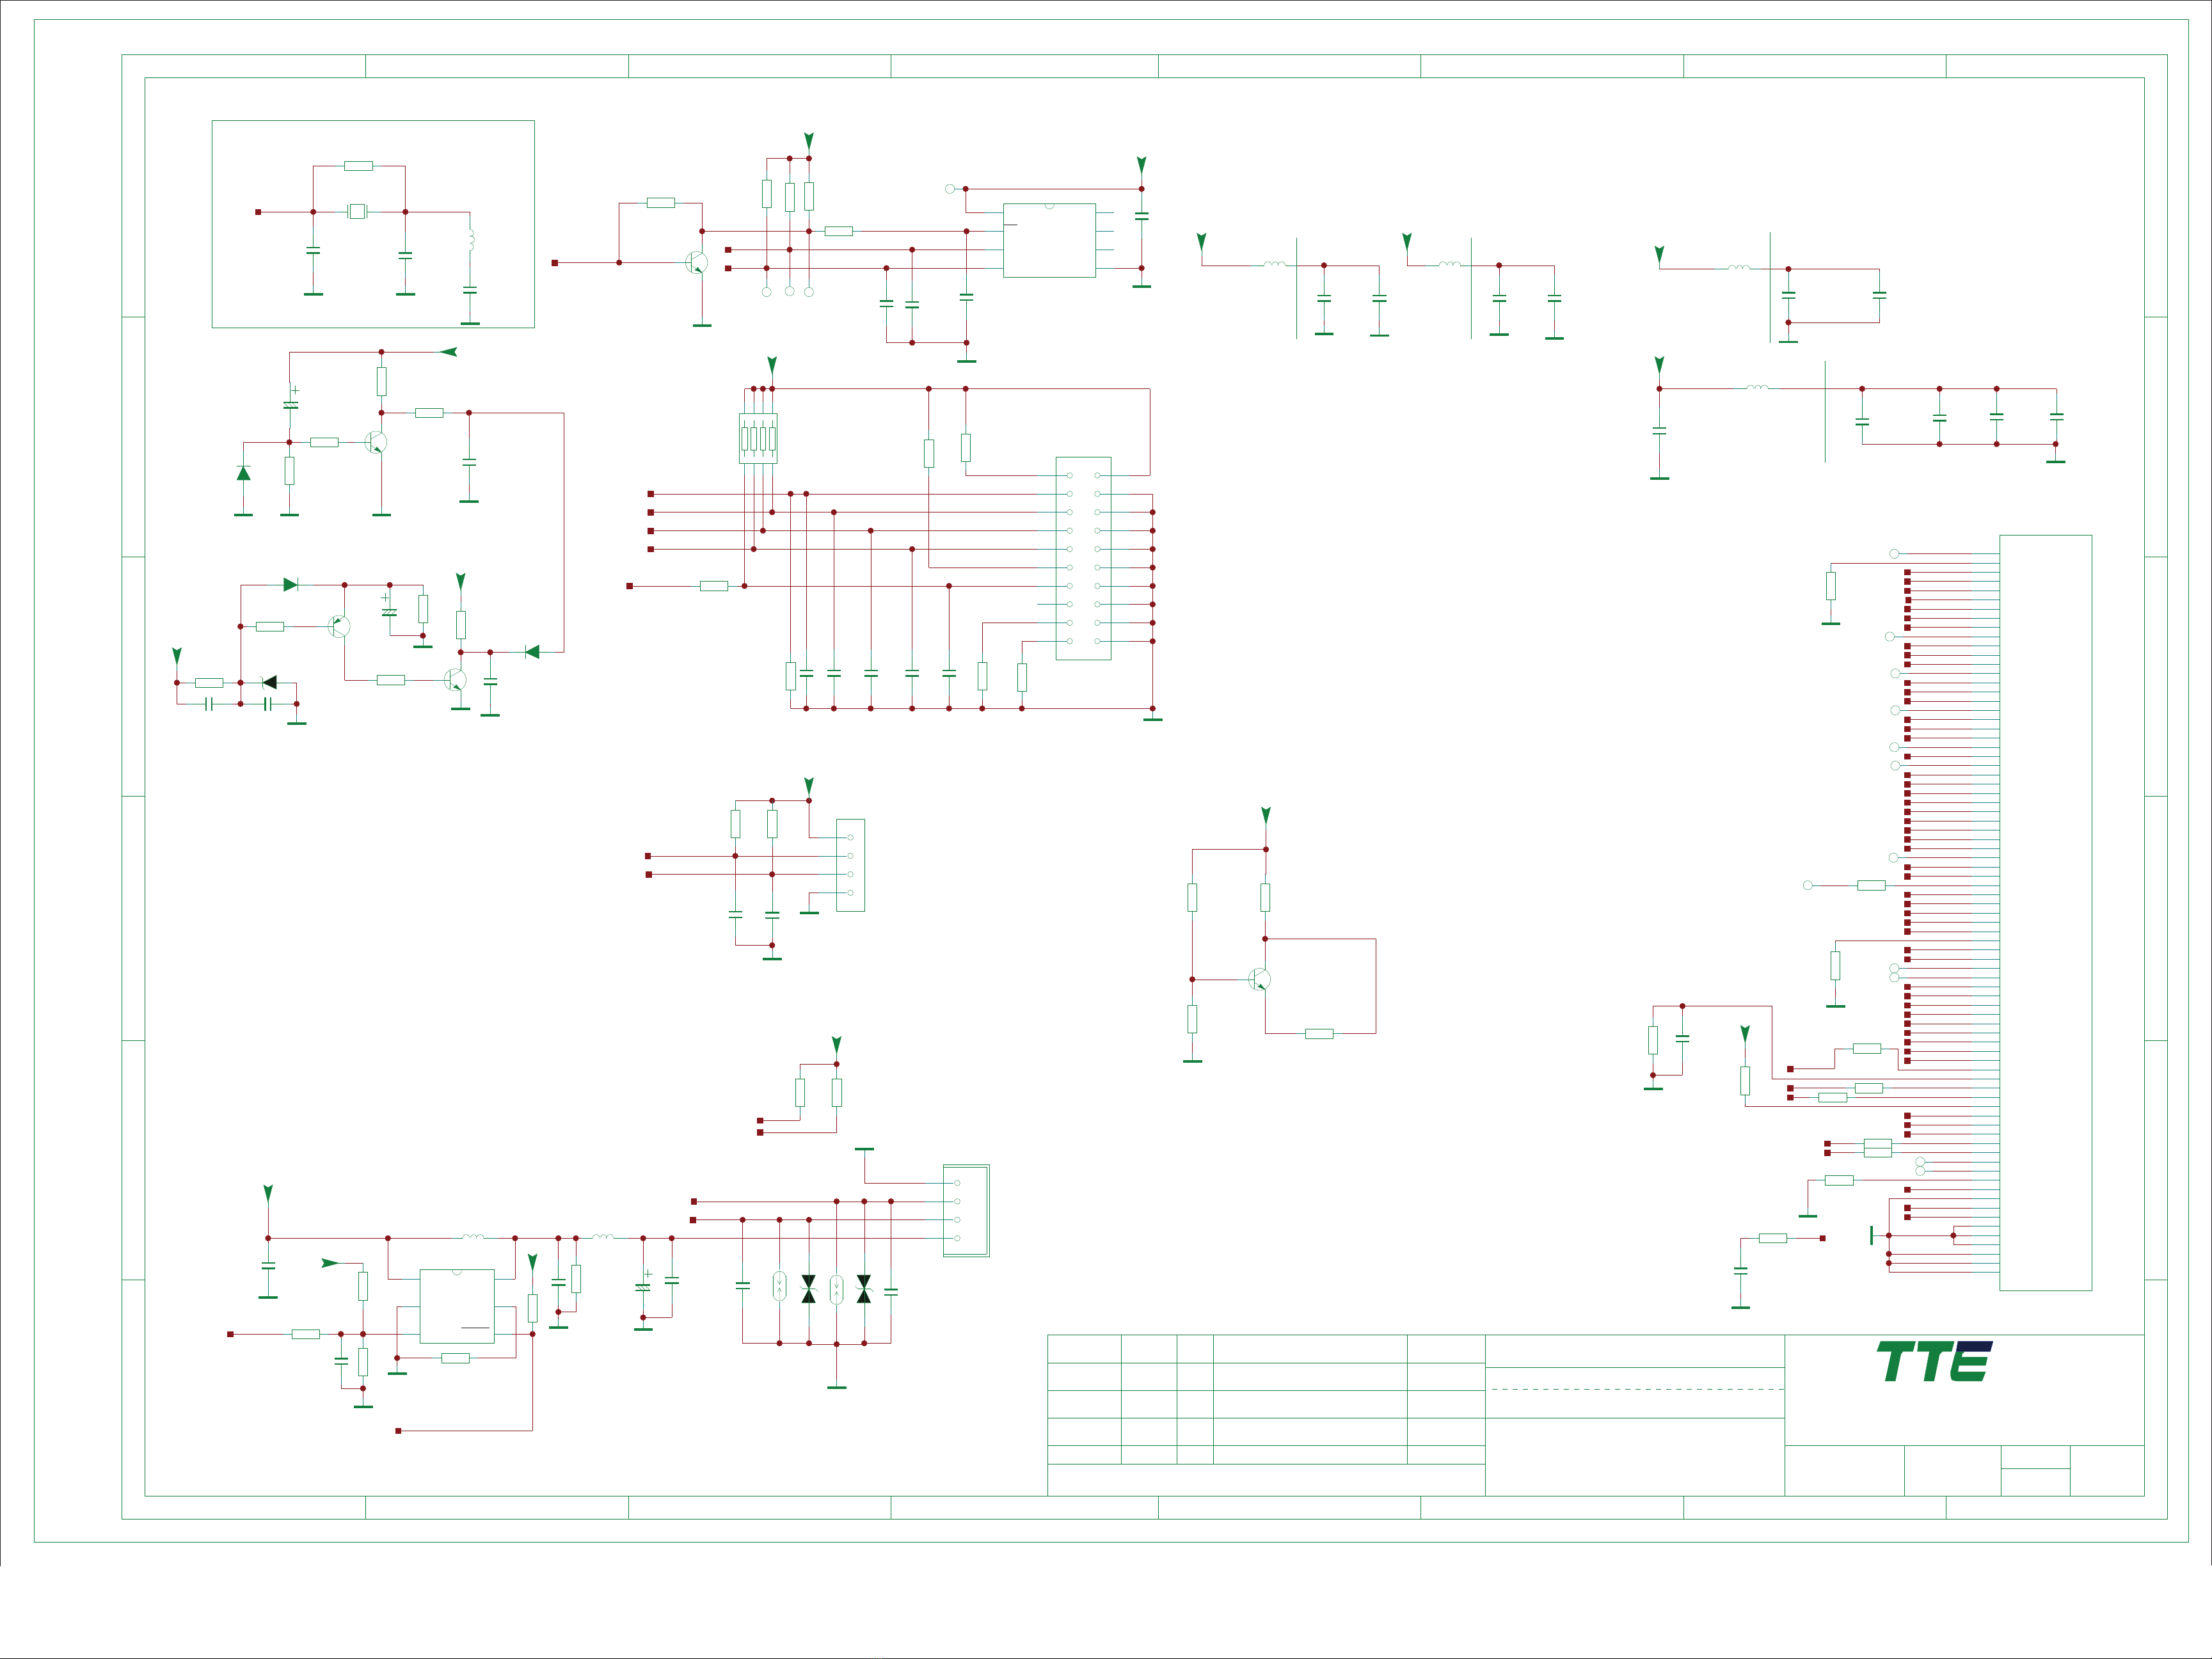Select the tall many-pin connector body

pyautogui.click(x=2045, y=913)
